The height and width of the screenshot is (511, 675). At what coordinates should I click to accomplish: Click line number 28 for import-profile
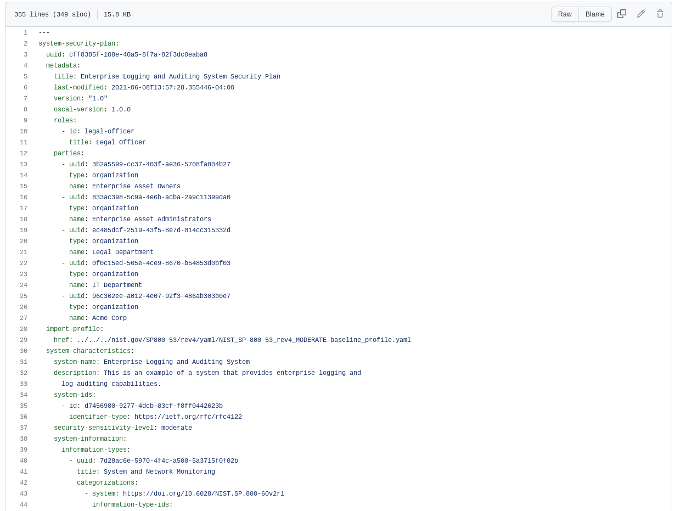(x=24, y=329)
